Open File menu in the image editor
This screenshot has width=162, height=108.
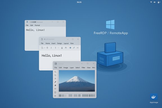click(x=56, y=67)
